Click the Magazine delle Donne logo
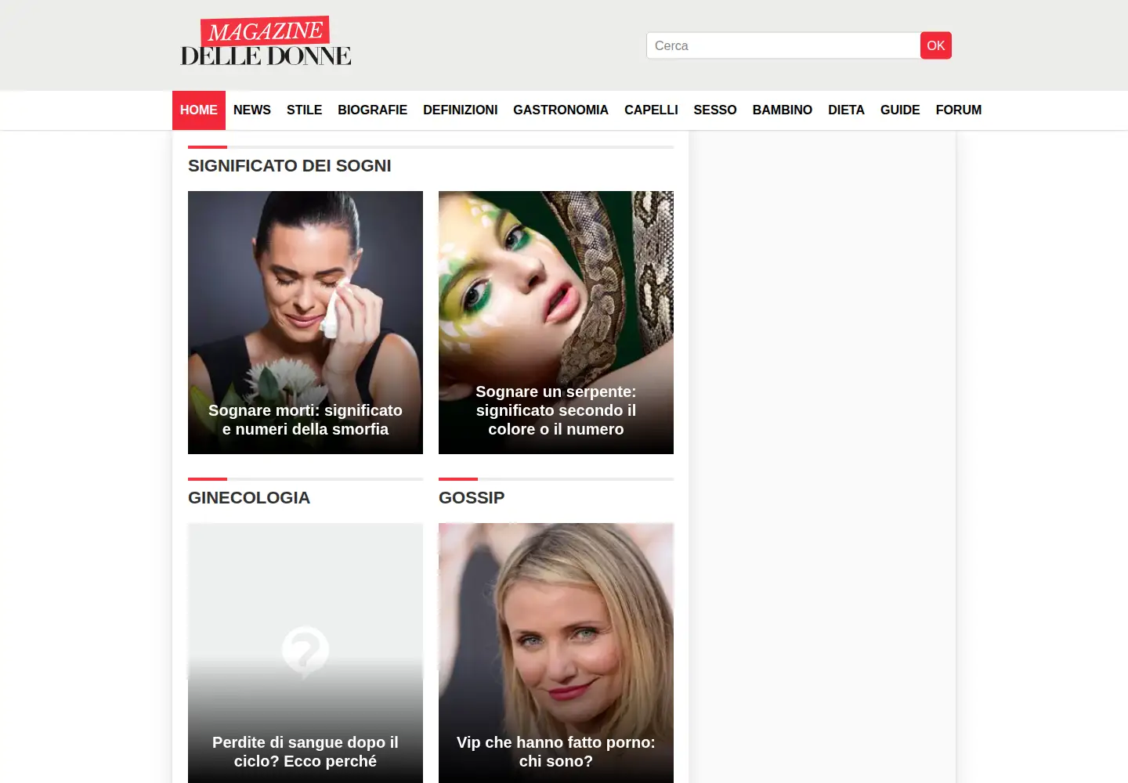The image size is (1128, 783). [266, 42]
